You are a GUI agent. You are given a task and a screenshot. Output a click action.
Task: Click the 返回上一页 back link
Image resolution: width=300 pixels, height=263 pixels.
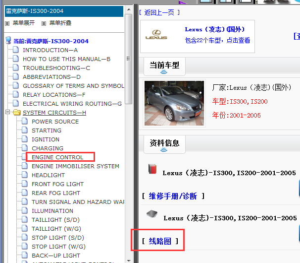click(x=159, y=13)
